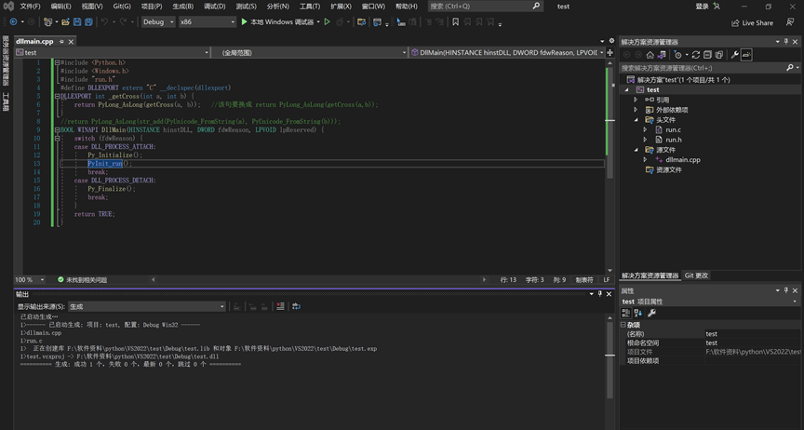Click the 搜索 (Ctrl+Q) search box
Viewport: 804px width, 430px height.
[x=485, y=7]
